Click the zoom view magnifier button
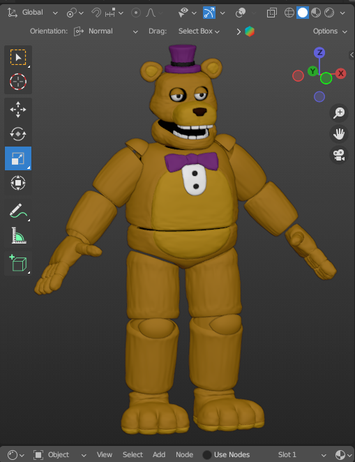Screen dimensions: 355x462 click(339, 113)
